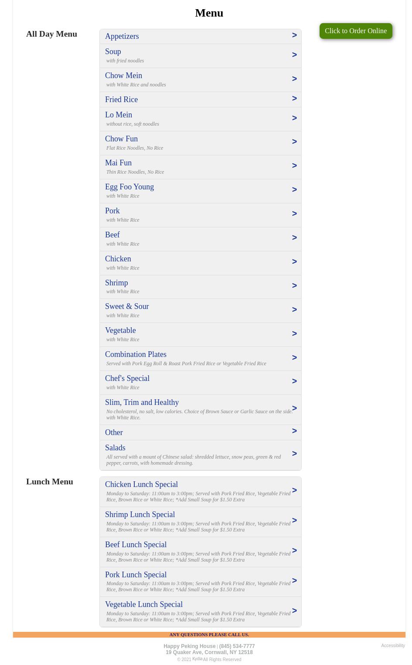Click the chevron next to Beef
The height and width of the screenshot is (665, 412).
(x=294, y=238)
